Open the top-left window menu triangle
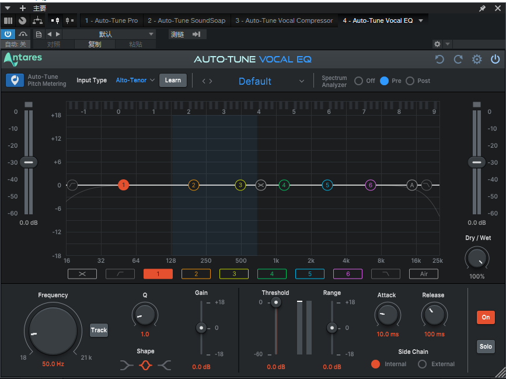Screen dimensions: 506x379 click(8, 8)
